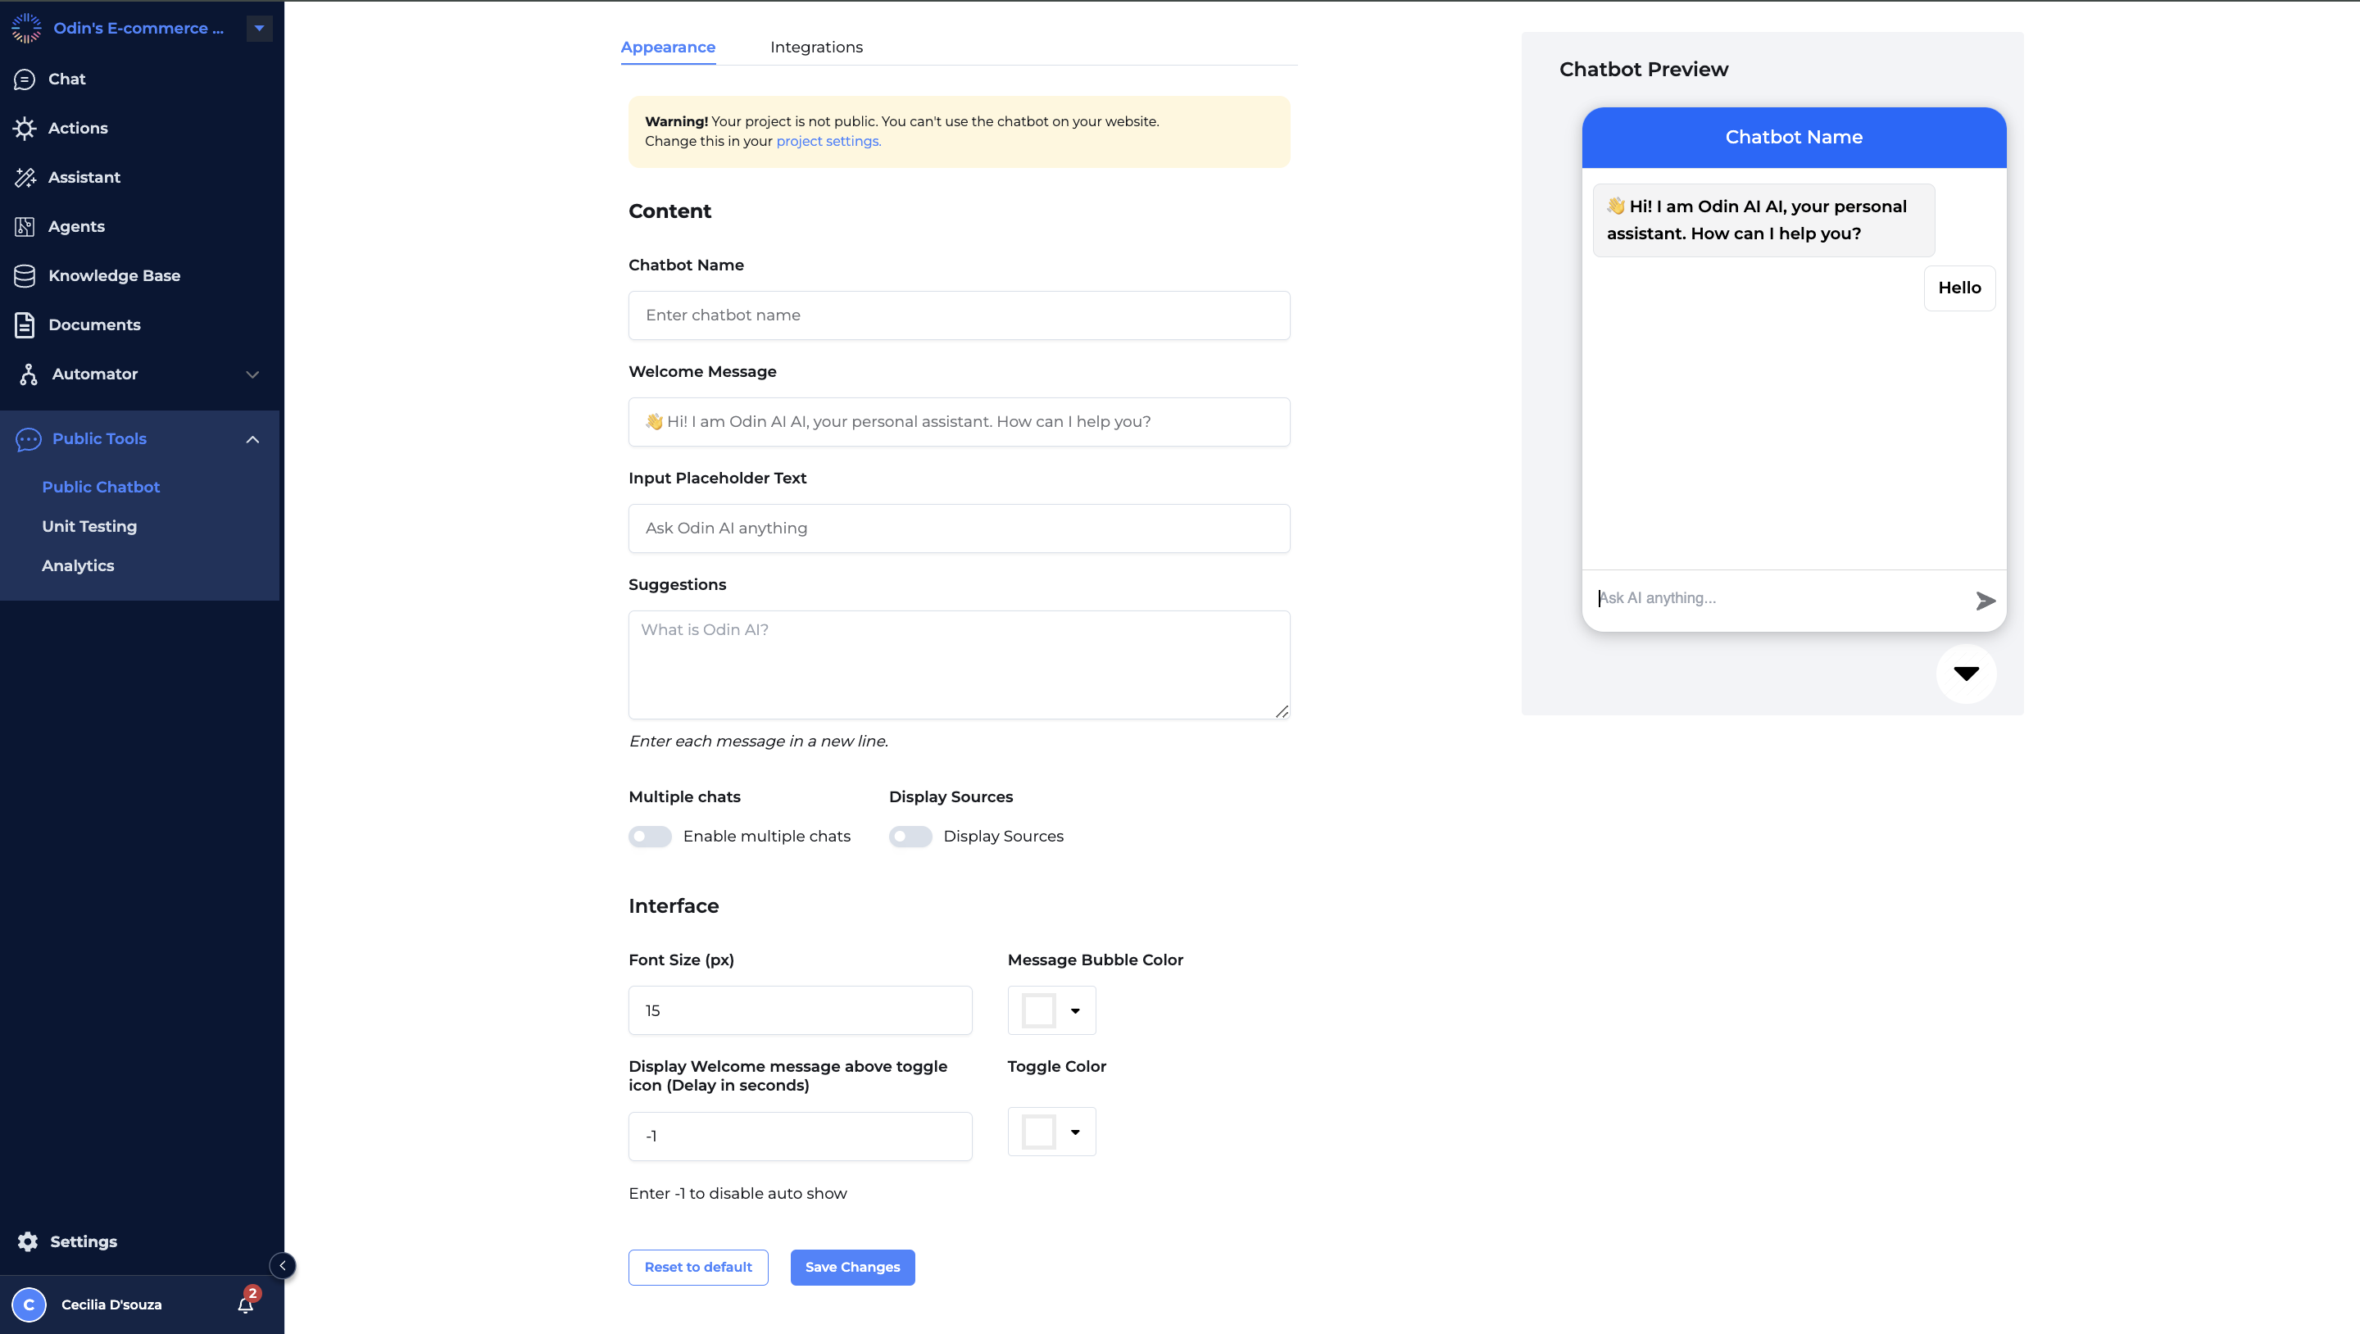
Task: Click Save Changes button
Action: pyautogui.click(x=852, y=1266)
